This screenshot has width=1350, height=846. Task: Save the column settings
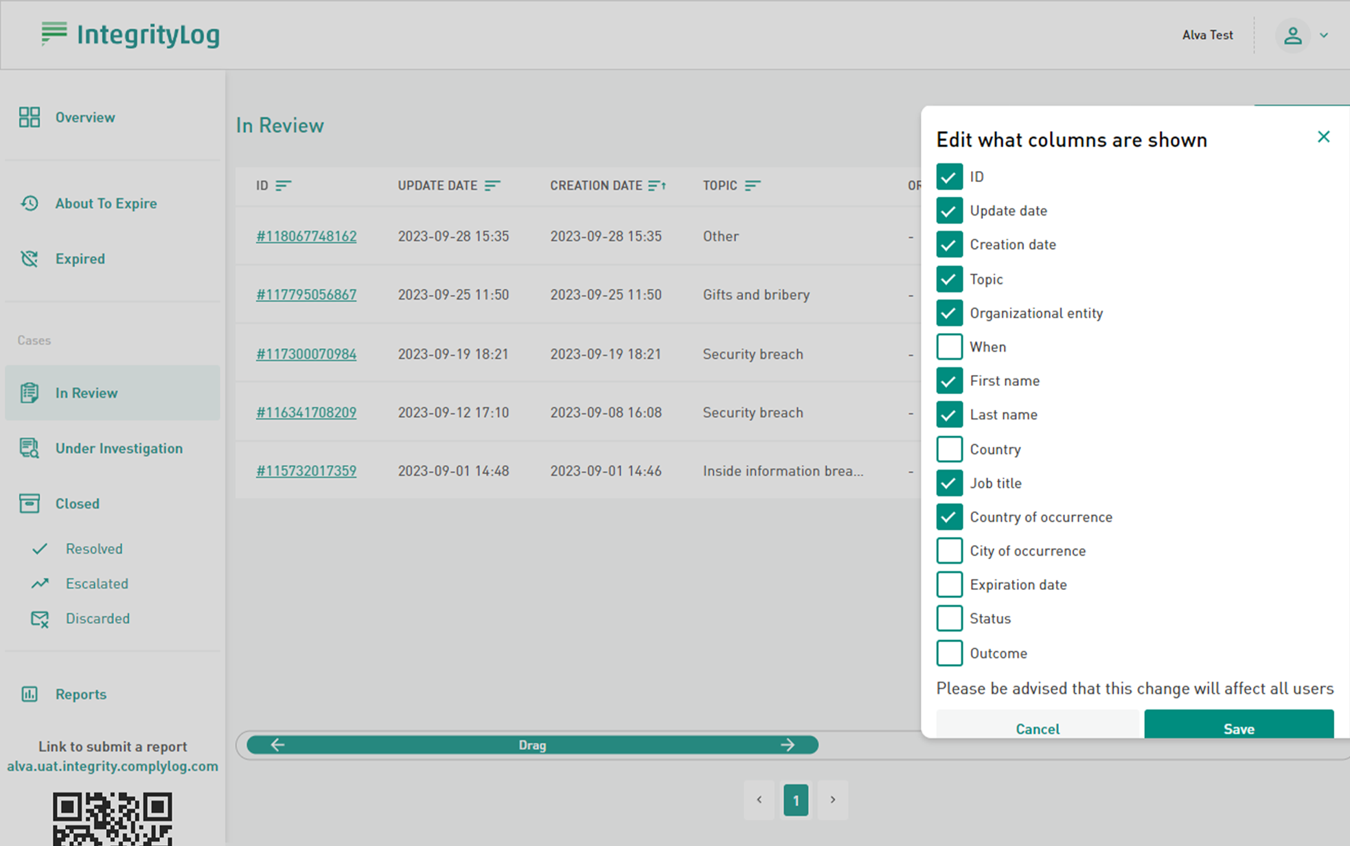[x=1238, y=727]
